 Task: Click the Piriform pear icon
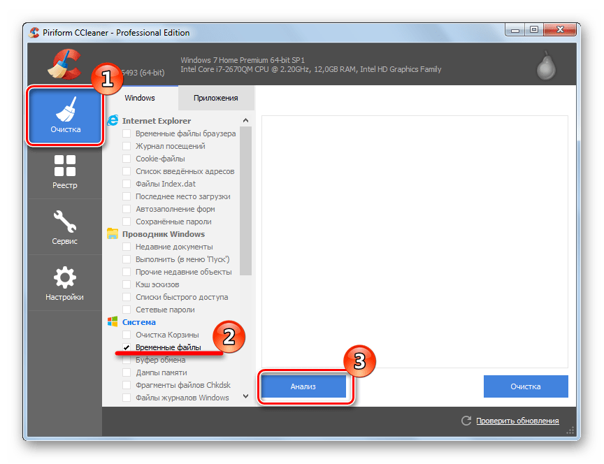pos(546,66)
